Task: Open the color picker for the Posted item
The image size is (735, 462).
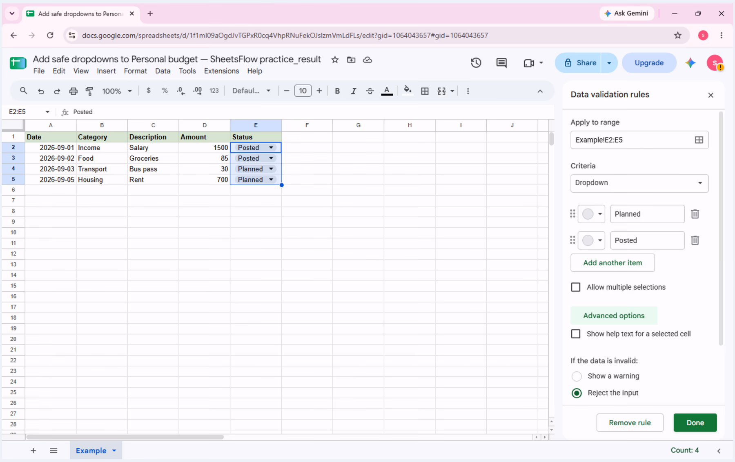Action: pyautogui.click(x=592, y=240)
